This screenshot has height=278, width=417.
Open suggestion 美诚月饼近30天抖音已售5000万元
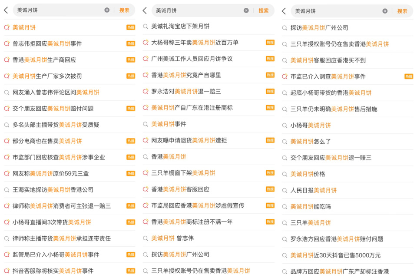pos(335,255)
